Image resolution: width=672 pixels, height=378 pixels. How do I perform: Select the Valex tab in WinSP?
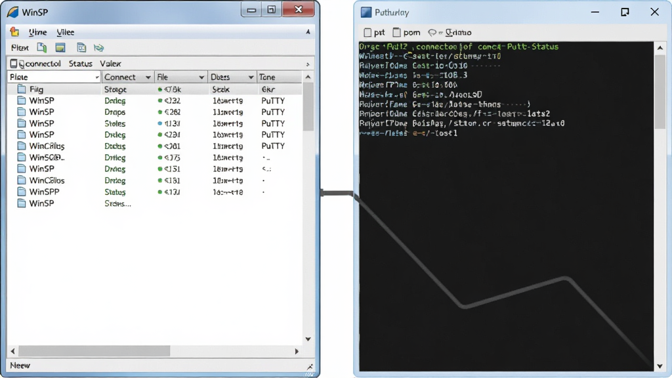pyautogui.click(x=110, y=64)
